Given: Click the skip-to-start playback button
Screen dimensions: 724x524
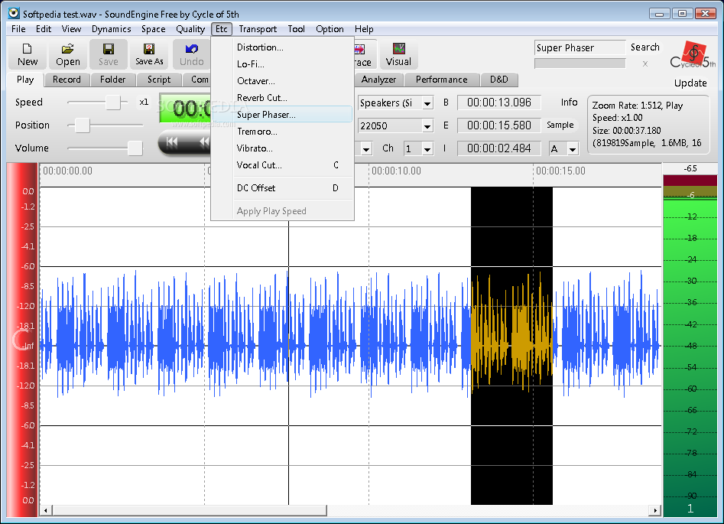Looking at the screenshot, I should coord(172,142).
